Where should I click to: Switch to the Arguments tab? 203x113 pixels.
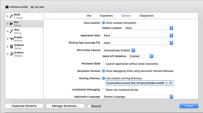pyautogui.click(x=106, y=16)
